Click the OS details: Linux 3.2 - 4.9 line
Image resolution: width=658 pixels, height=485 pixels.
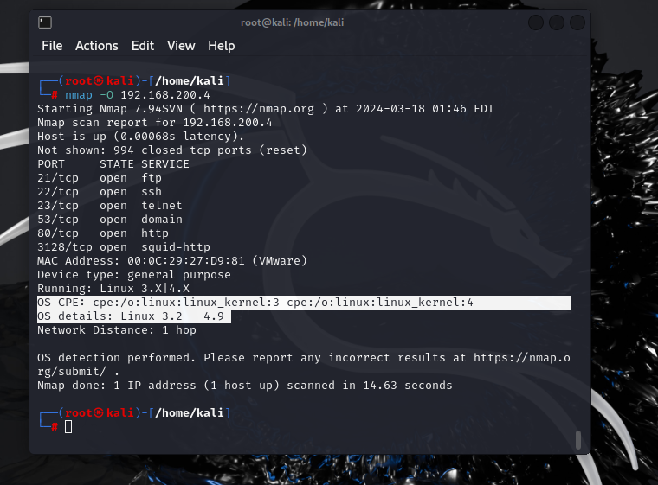[x=134, y=316]
